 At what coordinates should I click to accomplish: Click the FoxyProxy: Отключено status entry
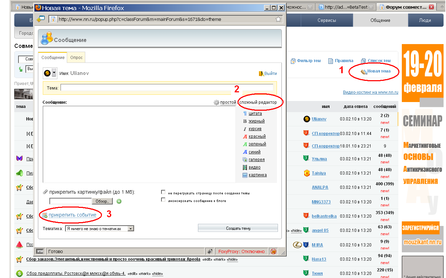click(241, 251)
